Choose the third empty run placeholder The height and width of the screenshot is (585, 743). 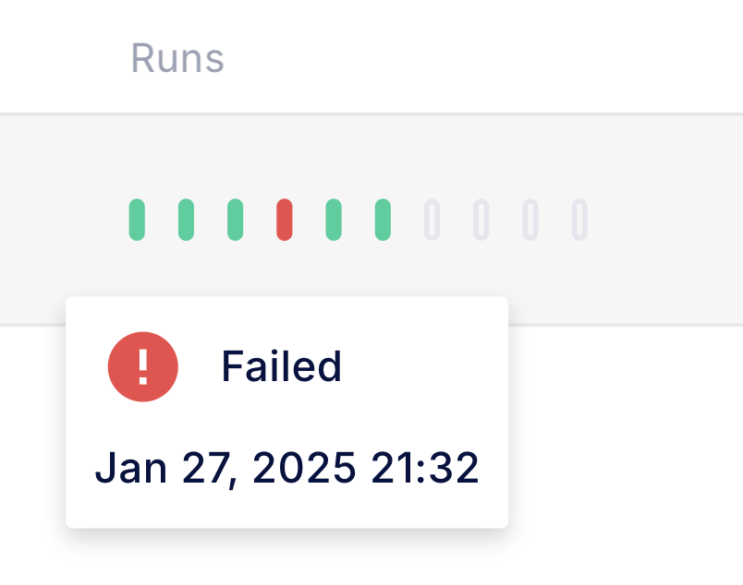[x=530, y=220]
